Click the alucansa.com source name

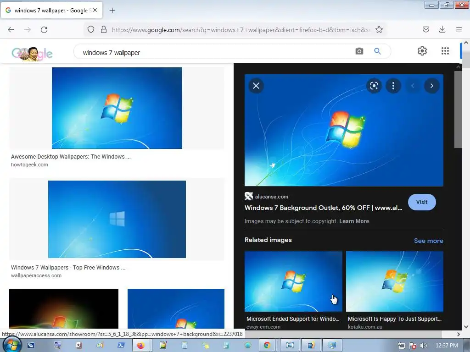pos(272,197)
